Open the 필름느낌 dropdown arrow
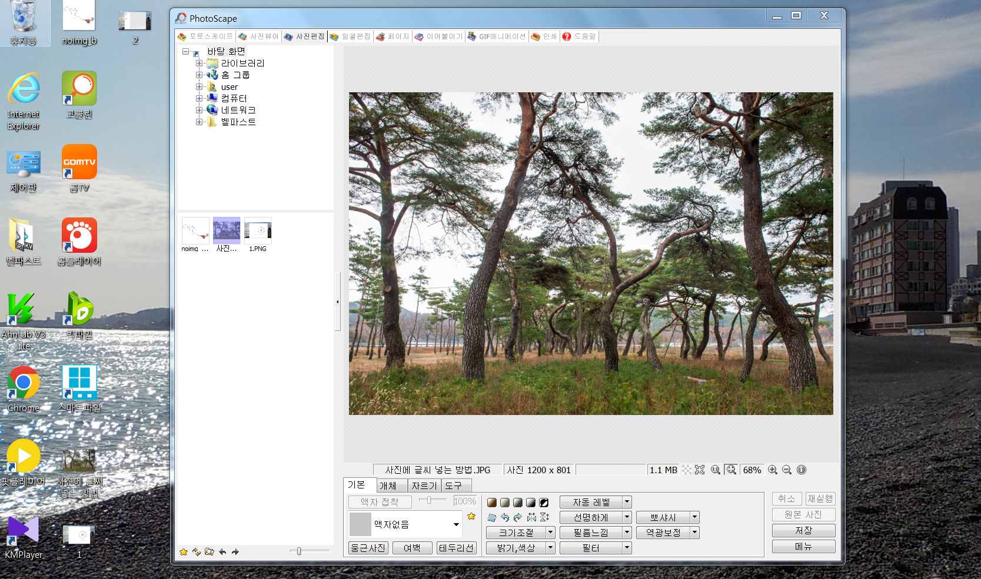The height and width of the screenshot is (579, 981). click(627, 533)
